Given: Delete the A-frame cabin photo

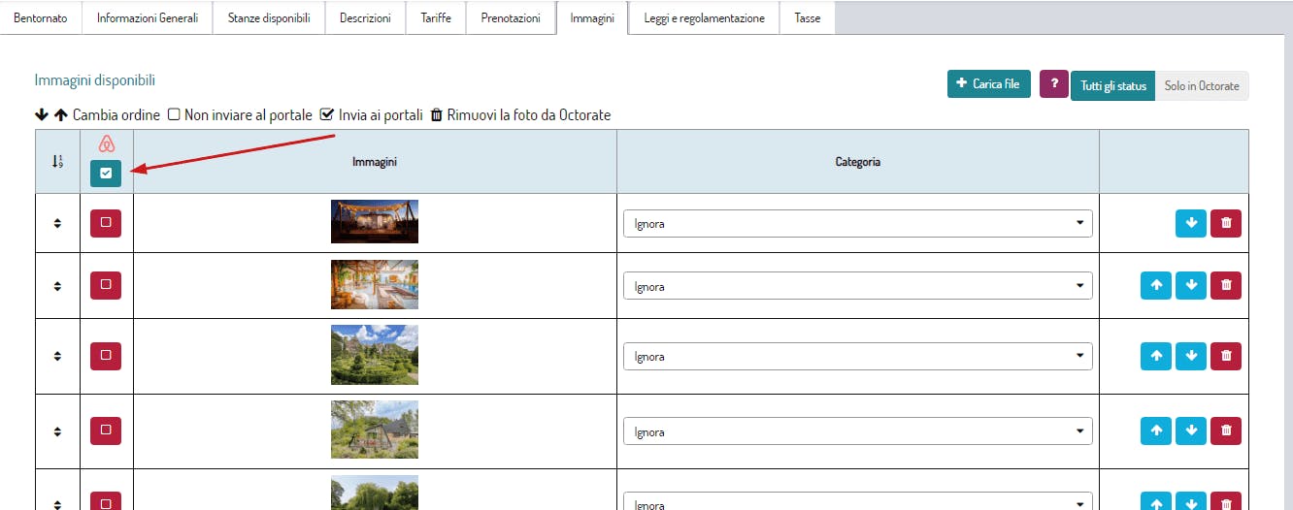Looking at the screenshot, I should click(1226, 431).
